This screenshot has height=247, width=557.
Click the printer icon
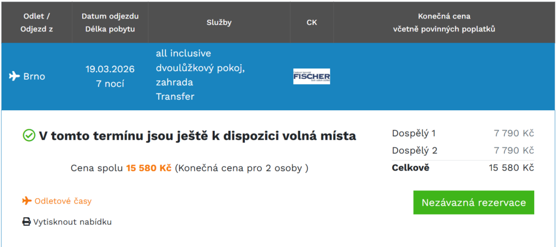click(27, 222)
